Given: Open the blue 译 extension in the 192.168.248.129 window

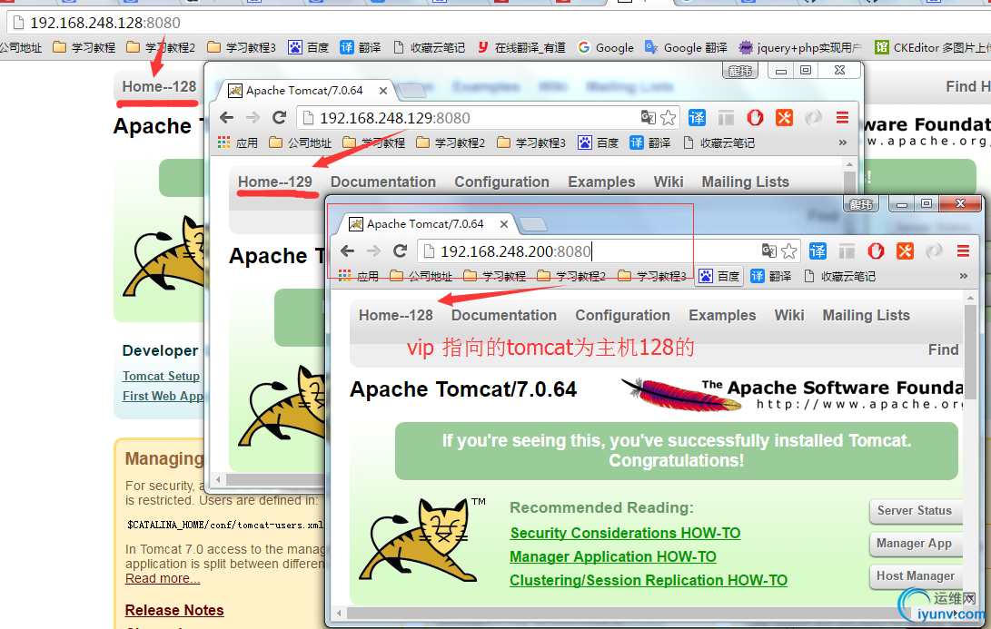Looking at the screenshot, I should (x=697, y=117).
